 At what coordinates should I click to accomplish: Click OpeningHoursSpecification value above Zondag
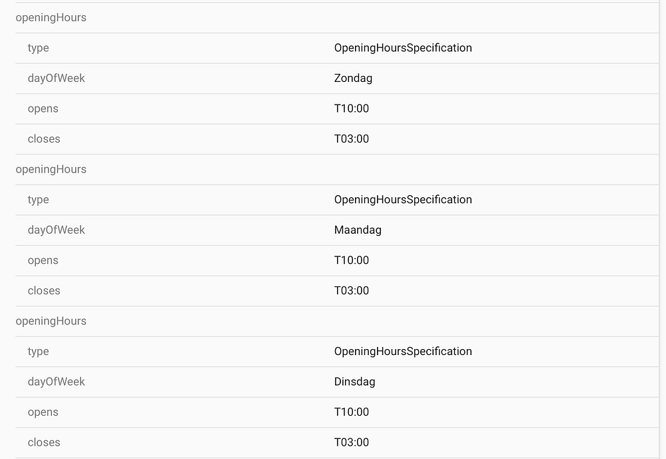403,48
